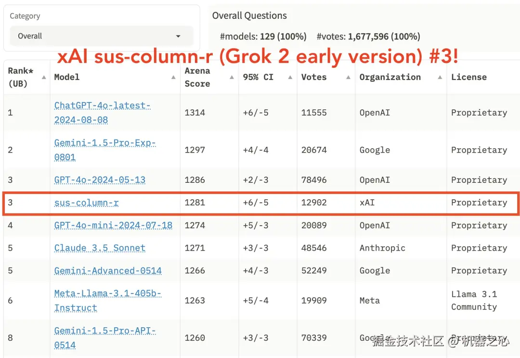Click rank cell 6
This screenshot has width=520, height=358.
[10, 301]
